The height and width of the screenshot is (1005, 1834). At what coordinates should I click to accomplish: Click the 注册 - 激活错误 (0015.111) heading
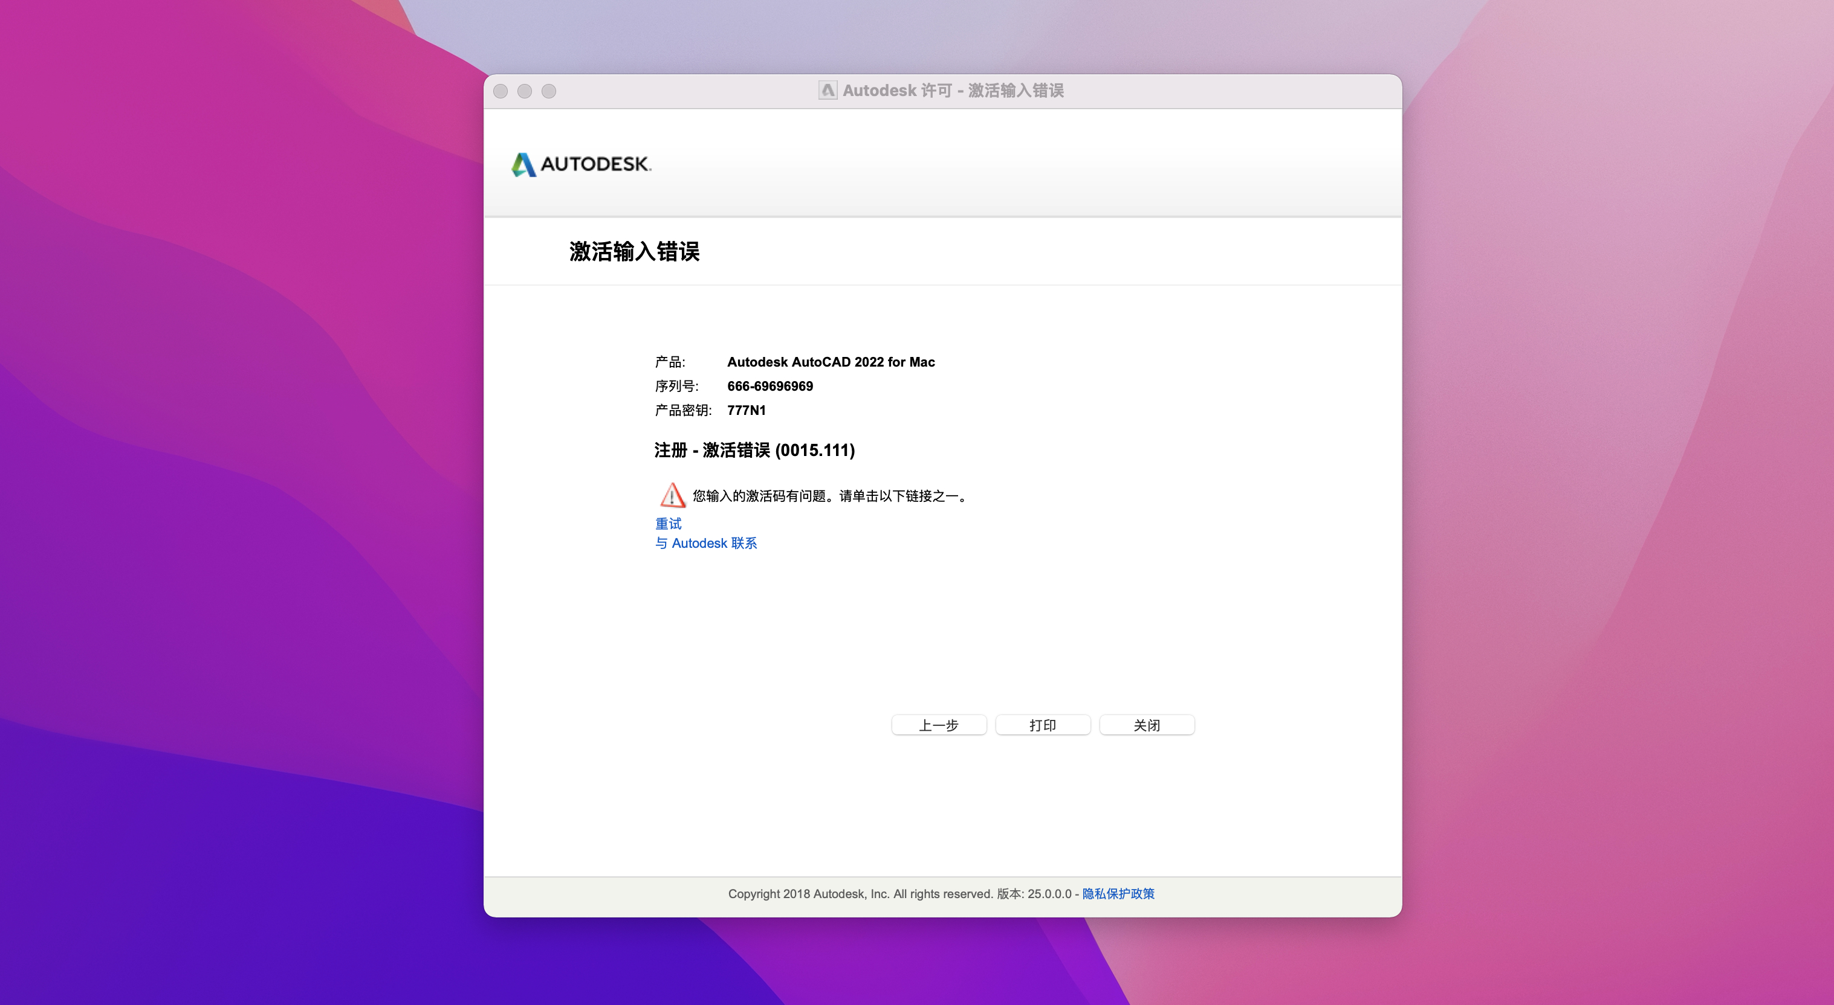754,450
